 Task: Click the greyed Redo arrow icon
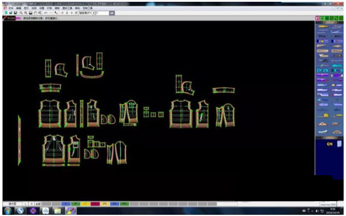[51, 13]
